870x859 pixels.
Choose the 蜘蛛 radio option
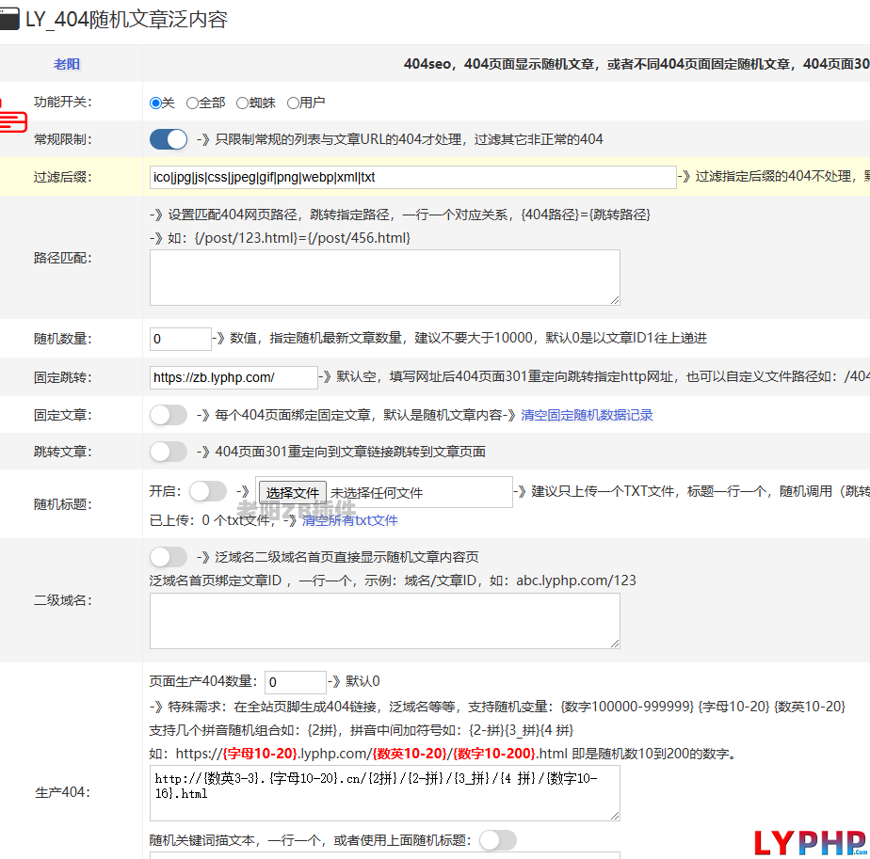(242, 103)
